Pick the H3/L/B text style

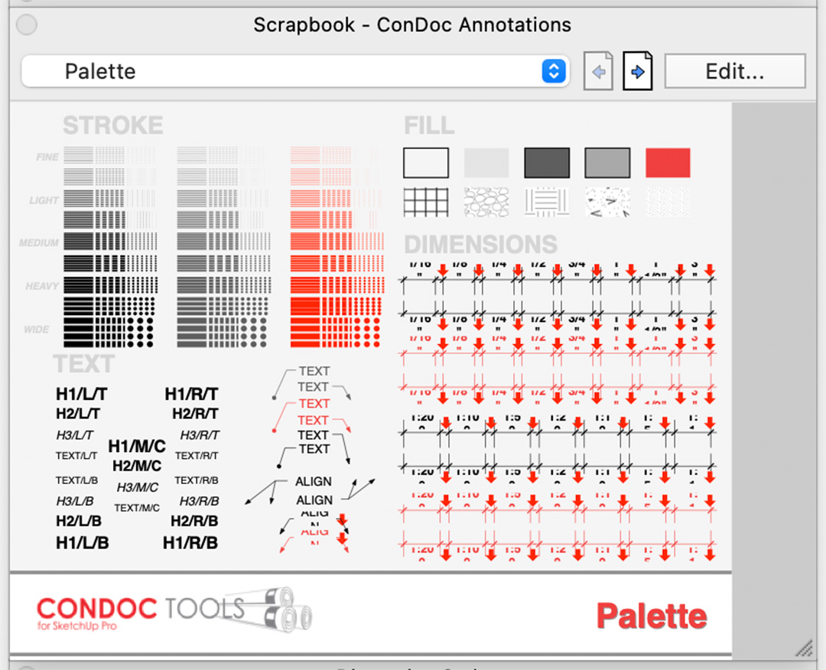coord(75,501)
